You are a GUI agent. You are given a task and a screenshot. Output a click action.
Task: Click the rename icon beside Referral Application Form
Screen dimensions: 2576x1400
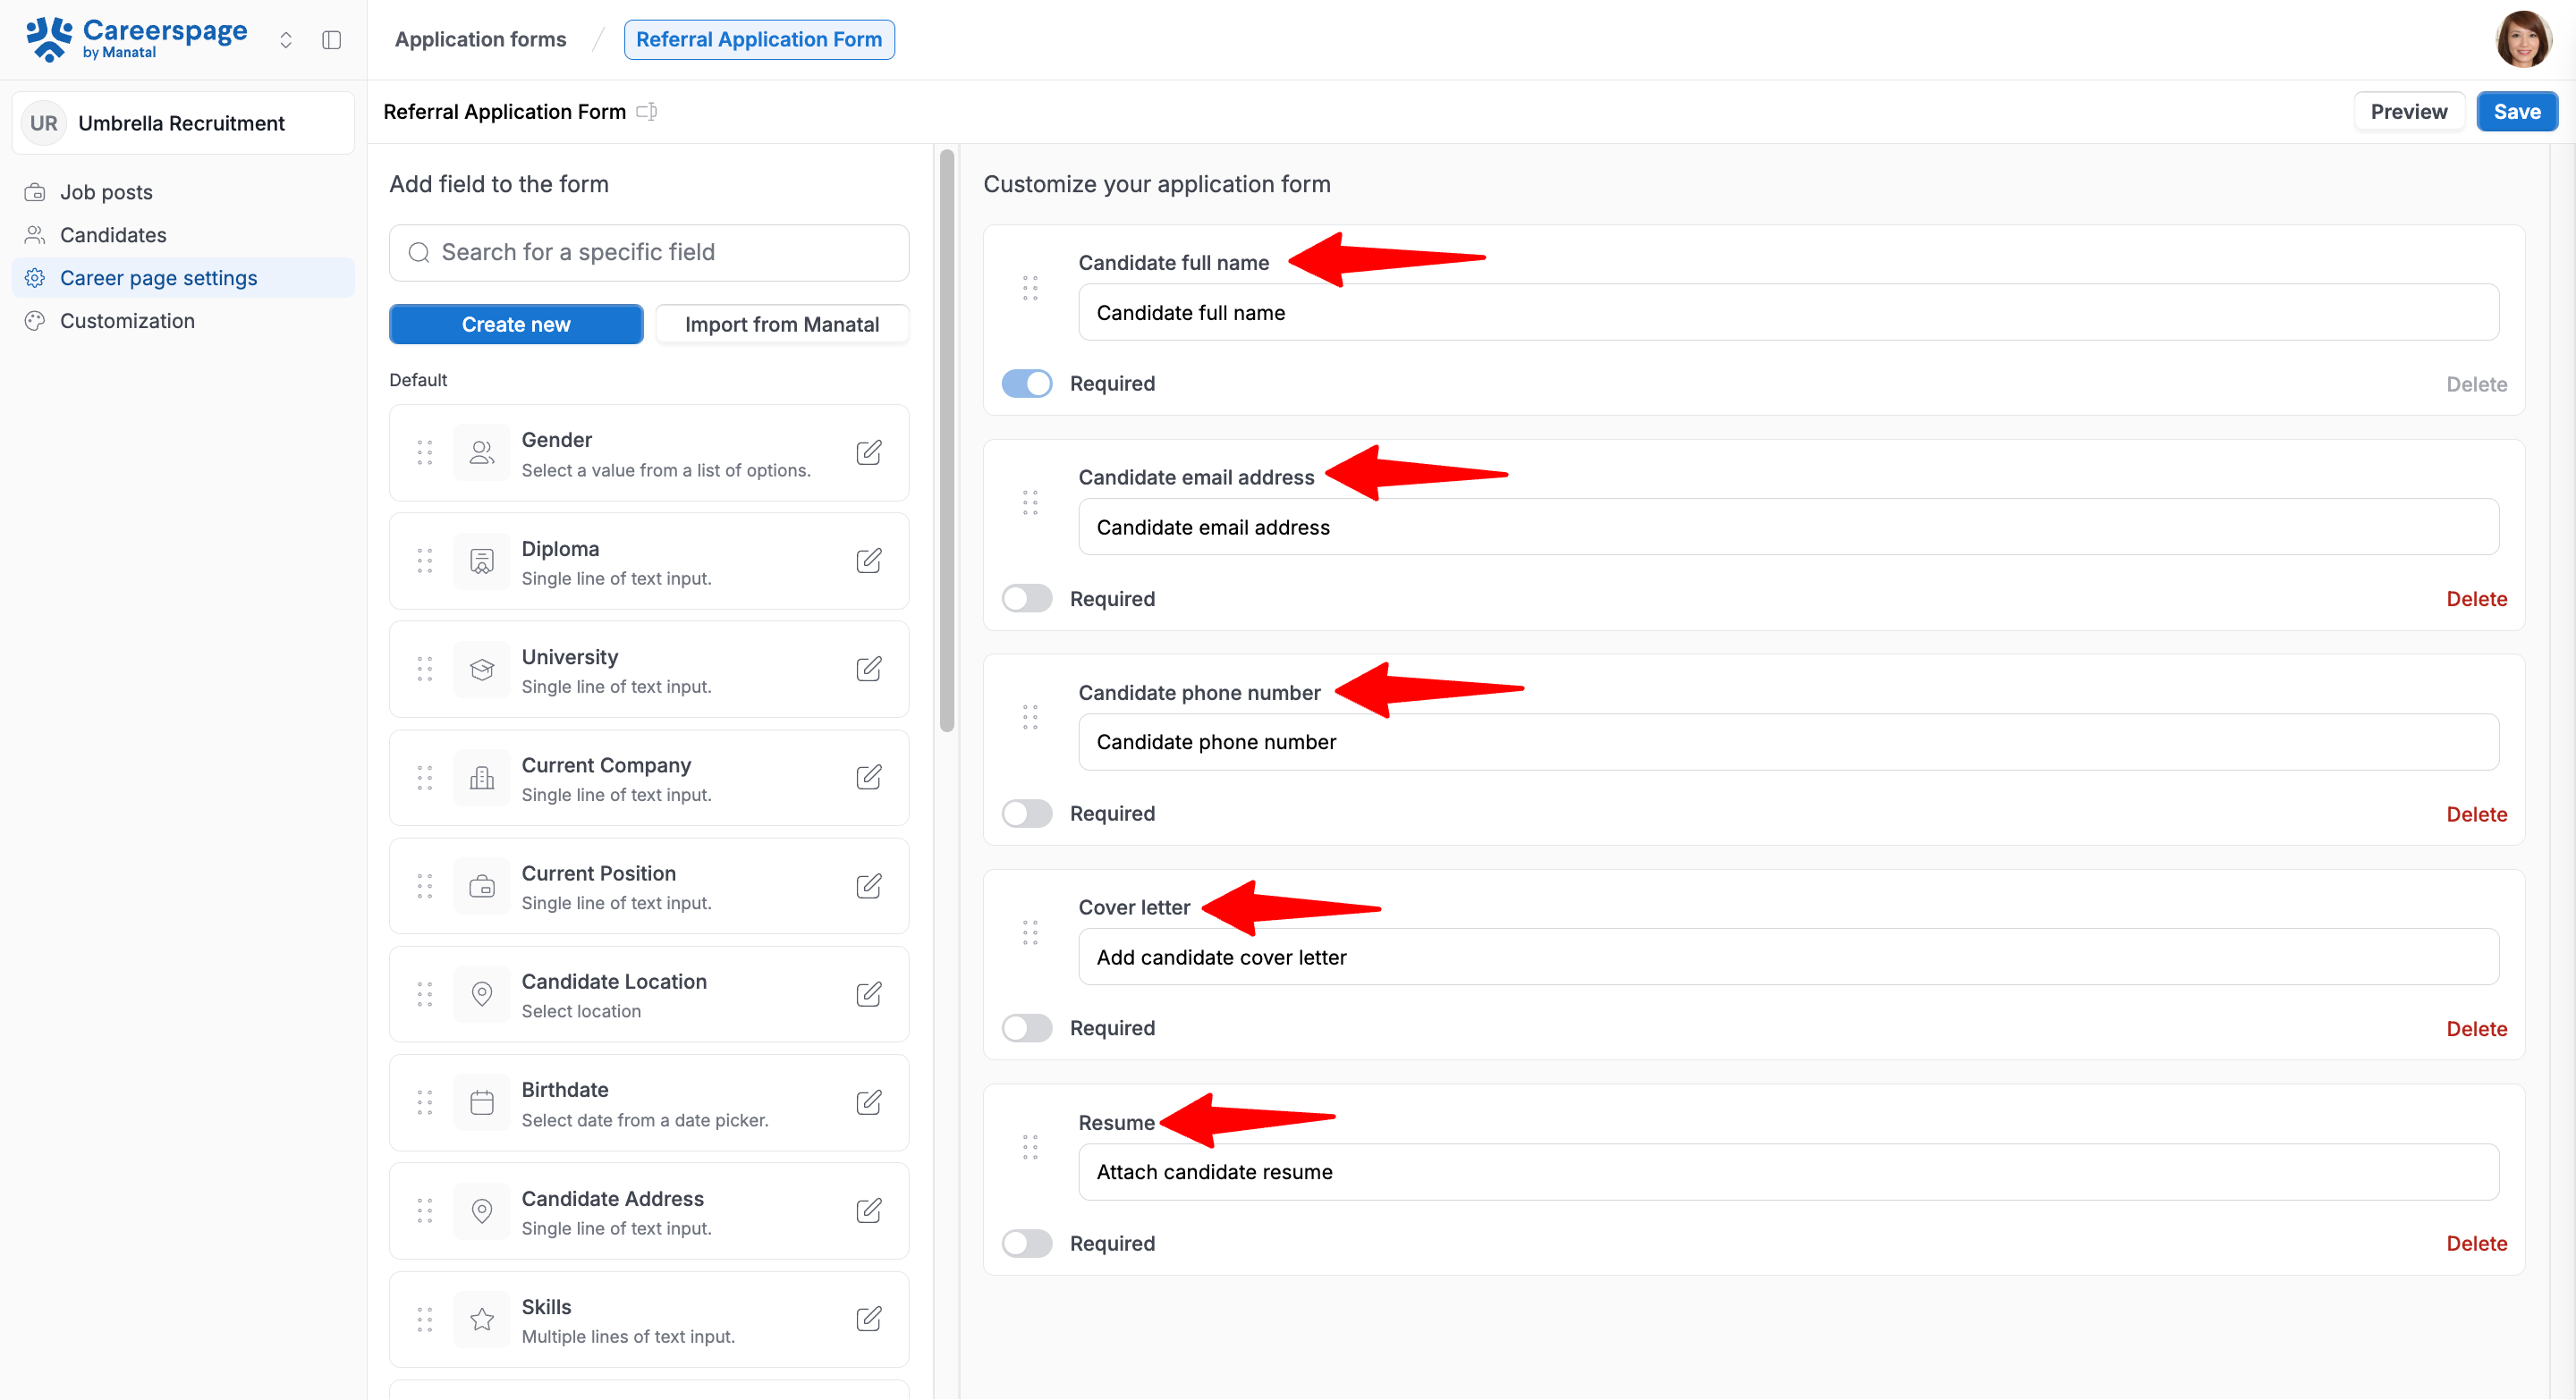647,112
